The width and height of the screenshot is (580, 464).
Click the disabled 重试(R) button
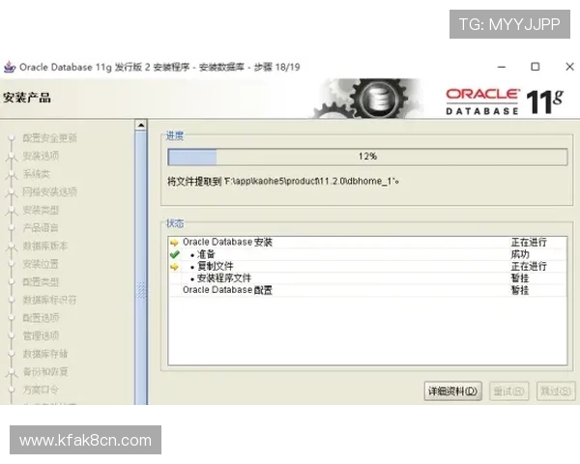pos(509,391)
